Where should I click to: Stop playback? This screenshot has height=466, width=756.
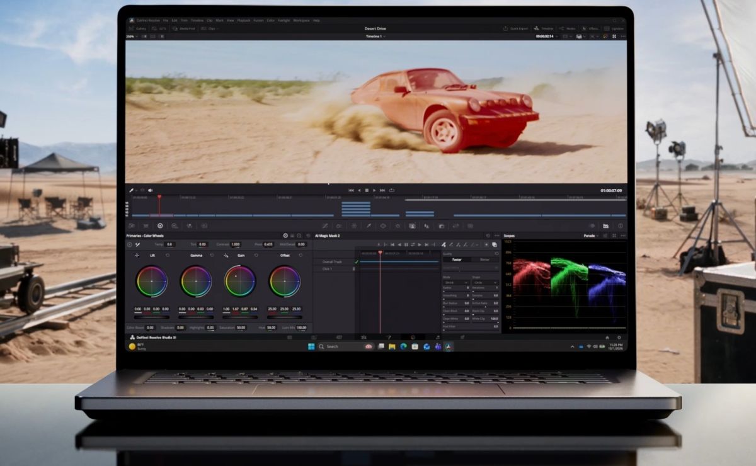tap(367, 190)
